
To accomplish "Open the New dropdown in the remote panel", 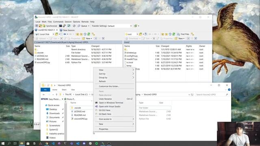I will pyautogui.click(x=180, y=39).
